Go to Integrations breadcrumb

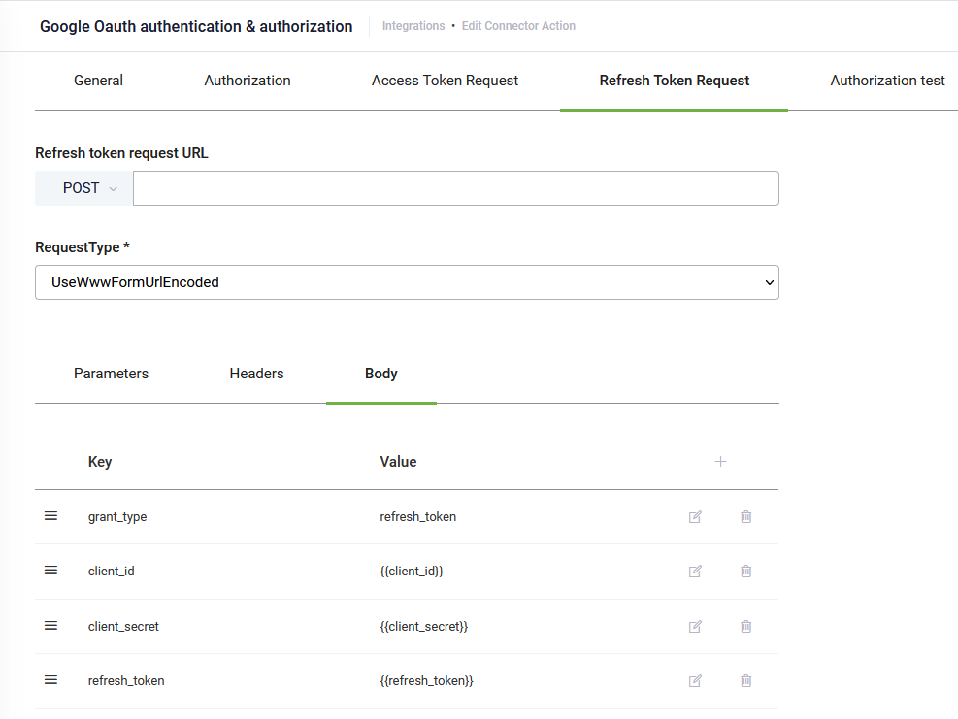(x=413, y=26)
